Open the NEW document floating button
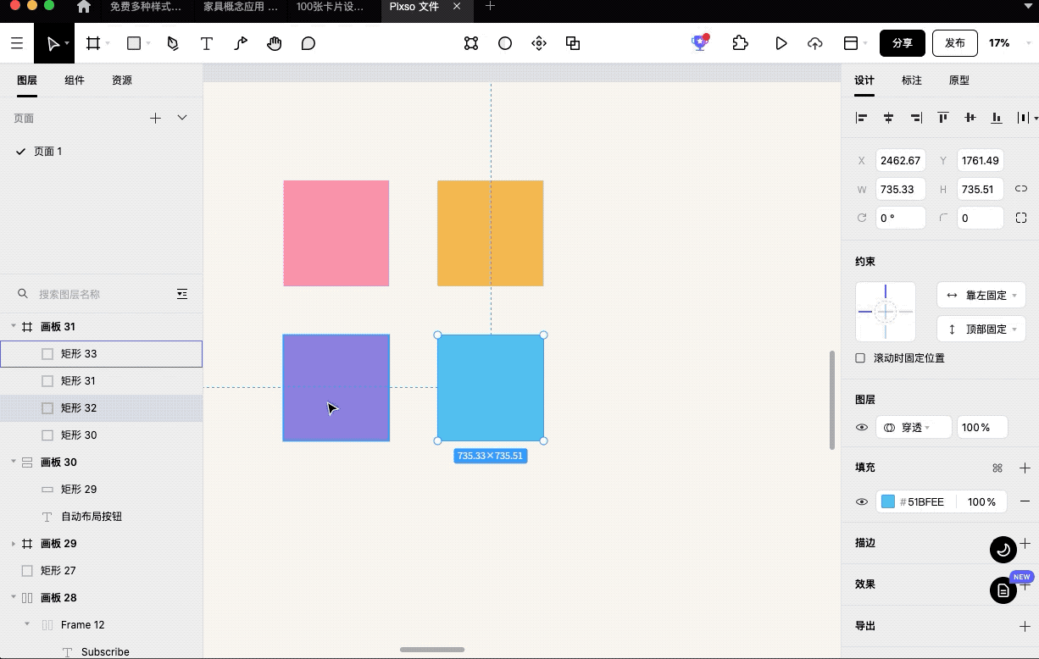 [x=1003, y=590]
